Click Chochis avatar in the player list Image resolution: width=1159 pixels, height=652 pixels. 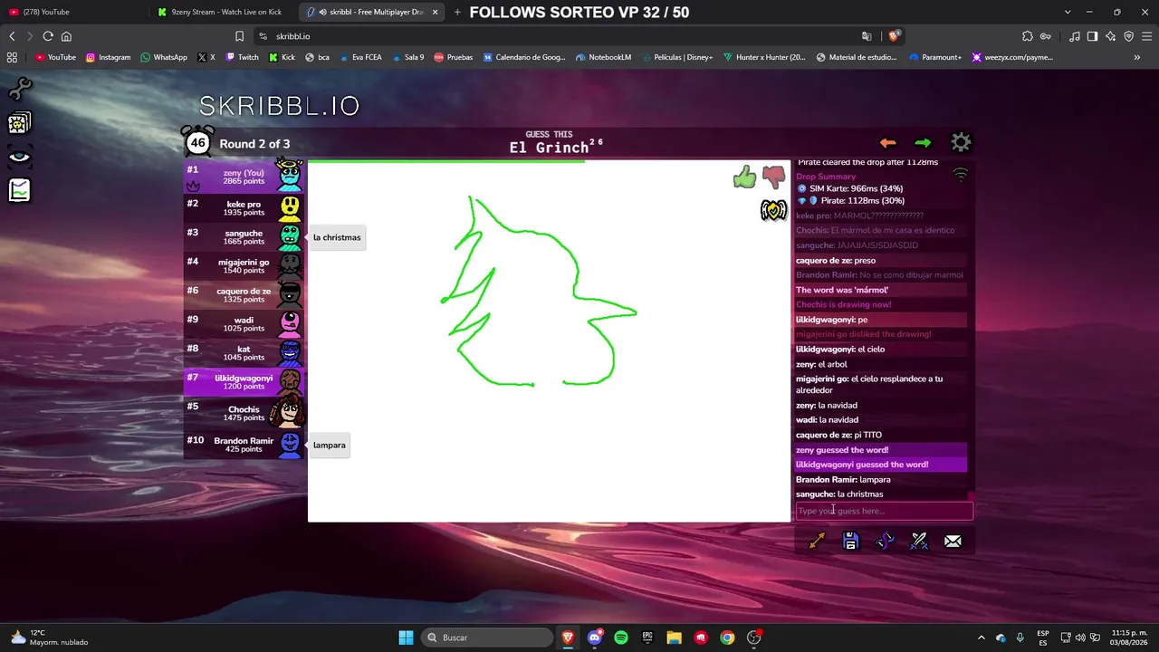pos(290,412)
